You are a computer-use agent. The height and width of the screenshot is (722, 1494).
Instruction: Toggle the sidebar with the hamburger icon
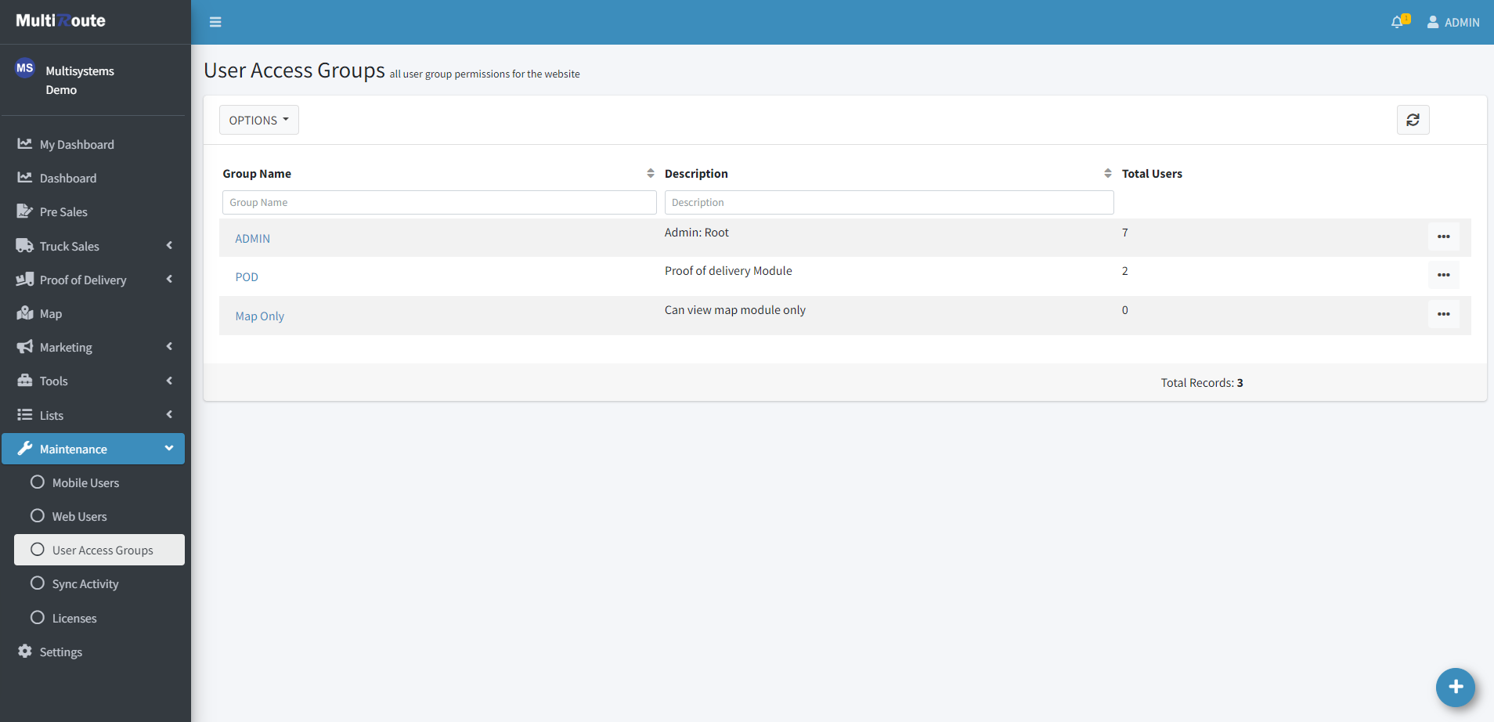(215, 22)
